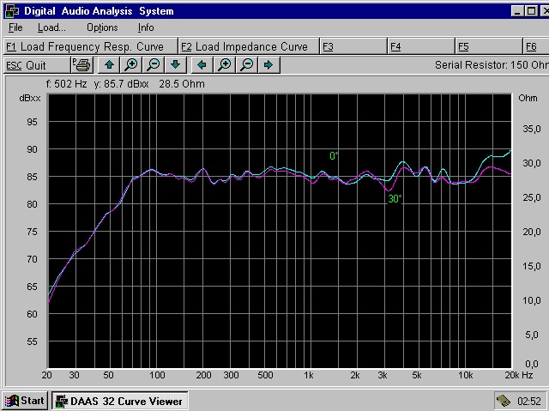
Task: Zoom in vertically using magnifier beside up arrow
Action: pos(130,65)
